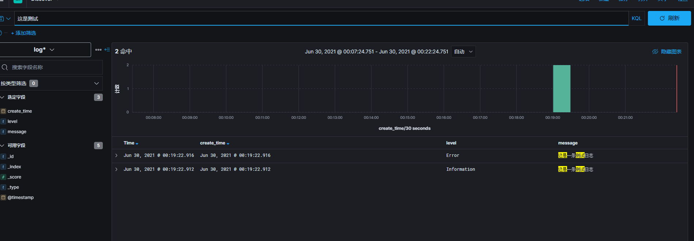Click the time range text above the chart
Screen dimensions: 694x241
[376, 52]
